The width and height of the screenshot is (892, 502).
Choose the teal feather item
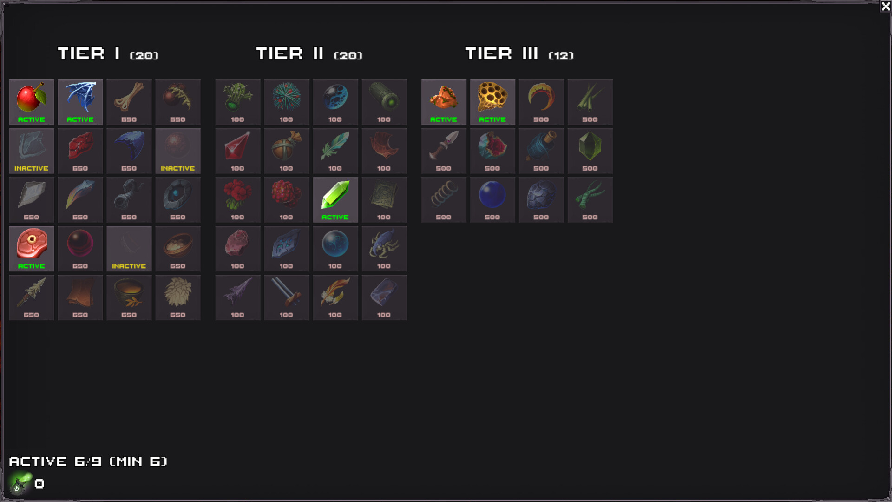tap(335, 151)
